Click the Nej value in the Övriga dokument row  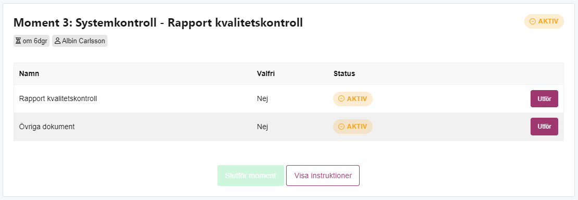pos(262,127)
